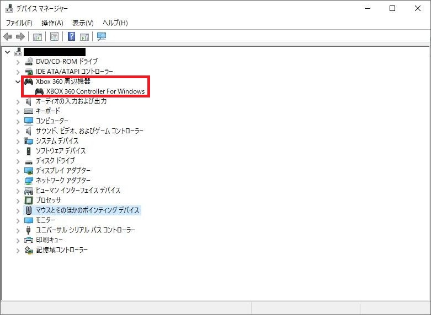Click the show/hide console tree toolbar icon
This screenshot has width=431, height=315.
[38, 36]
